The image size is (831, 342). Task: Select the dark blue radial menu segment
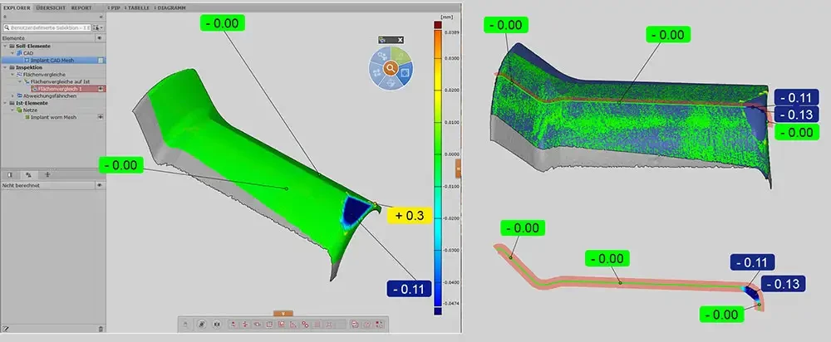[404, 74]
